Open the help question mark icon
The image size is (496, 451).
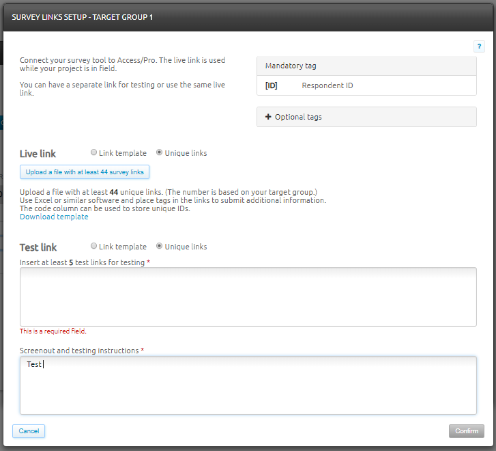tap(479, 46)
